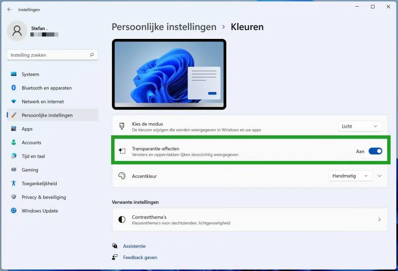Maximize the Instellingen window
This screenshot has width=398, height=271.
click(x=373, y=7)
